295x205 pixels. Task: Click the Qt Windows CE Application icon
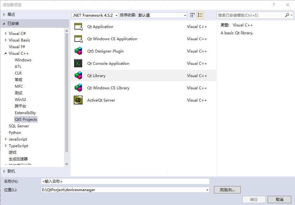point(78,39)
